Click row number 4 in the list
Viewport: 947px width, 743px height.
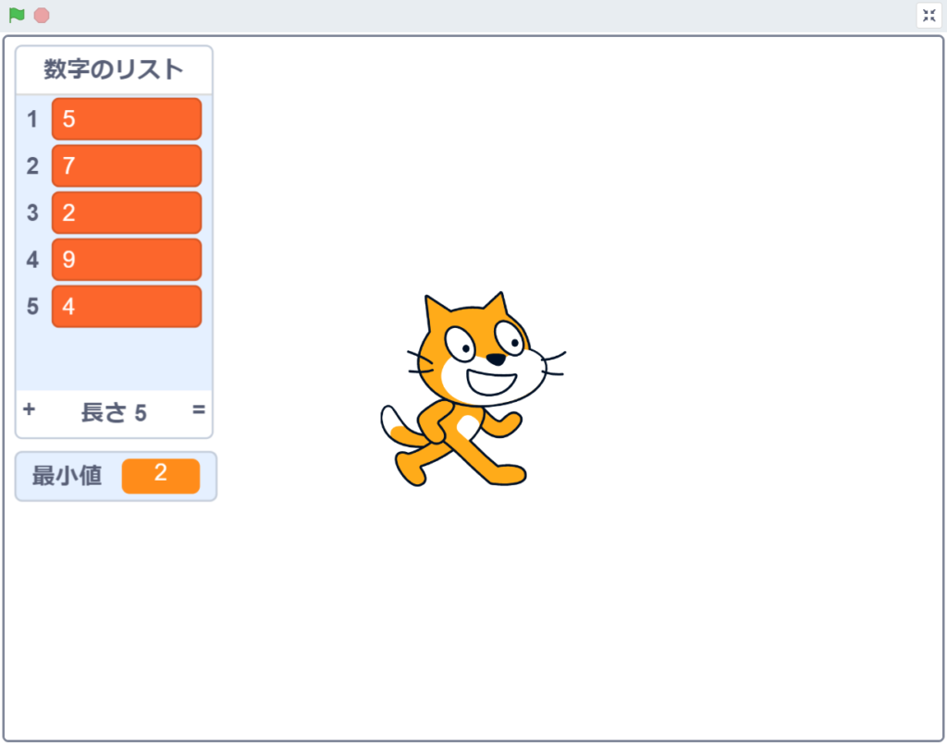pos(32,260)
